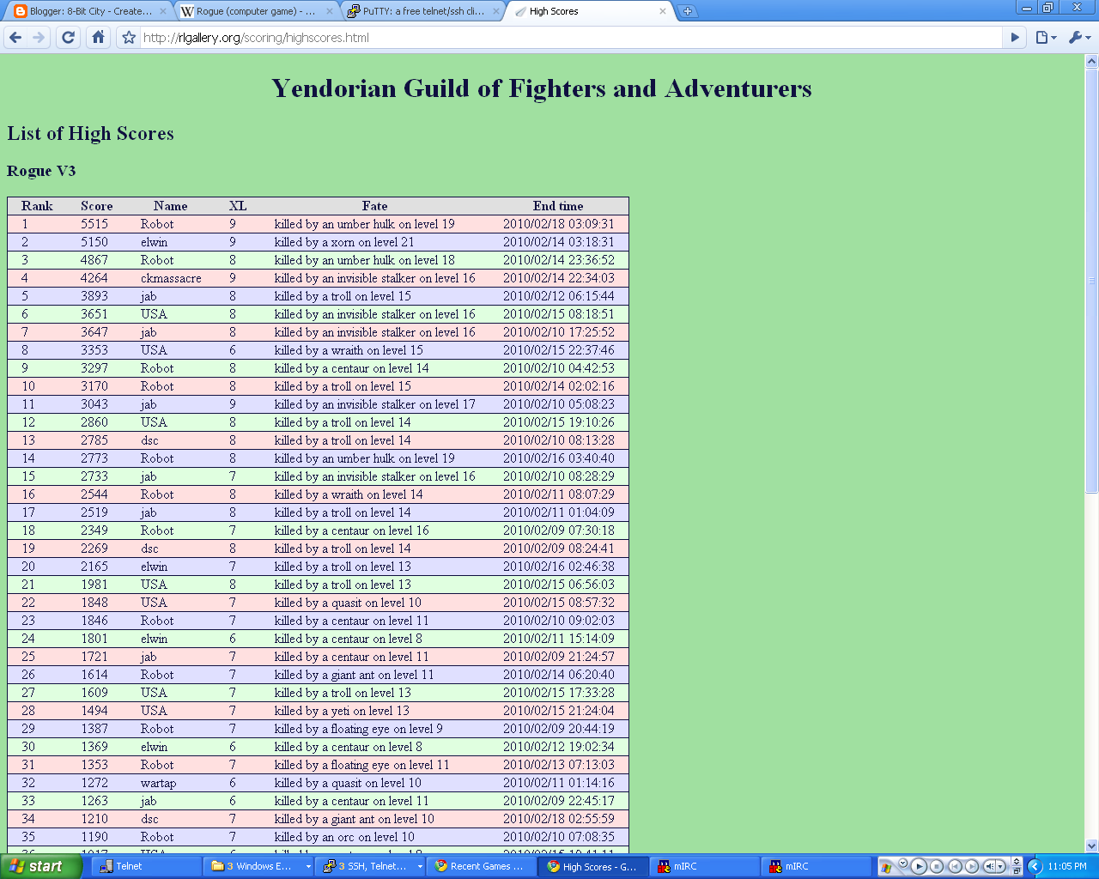Click the "Rogue V3" heading
Screen dimensions: 1099x879
coord(41,171)
